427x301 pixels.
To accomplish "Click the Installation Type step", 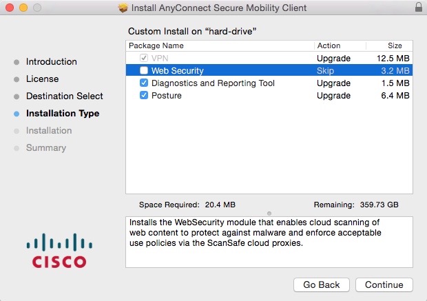I will 62,113.
